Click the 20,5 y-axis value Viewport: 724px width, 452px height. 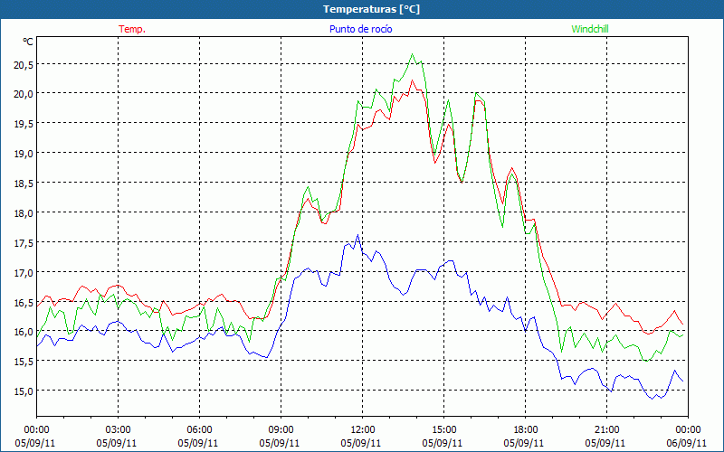click(x=24, y=65)
